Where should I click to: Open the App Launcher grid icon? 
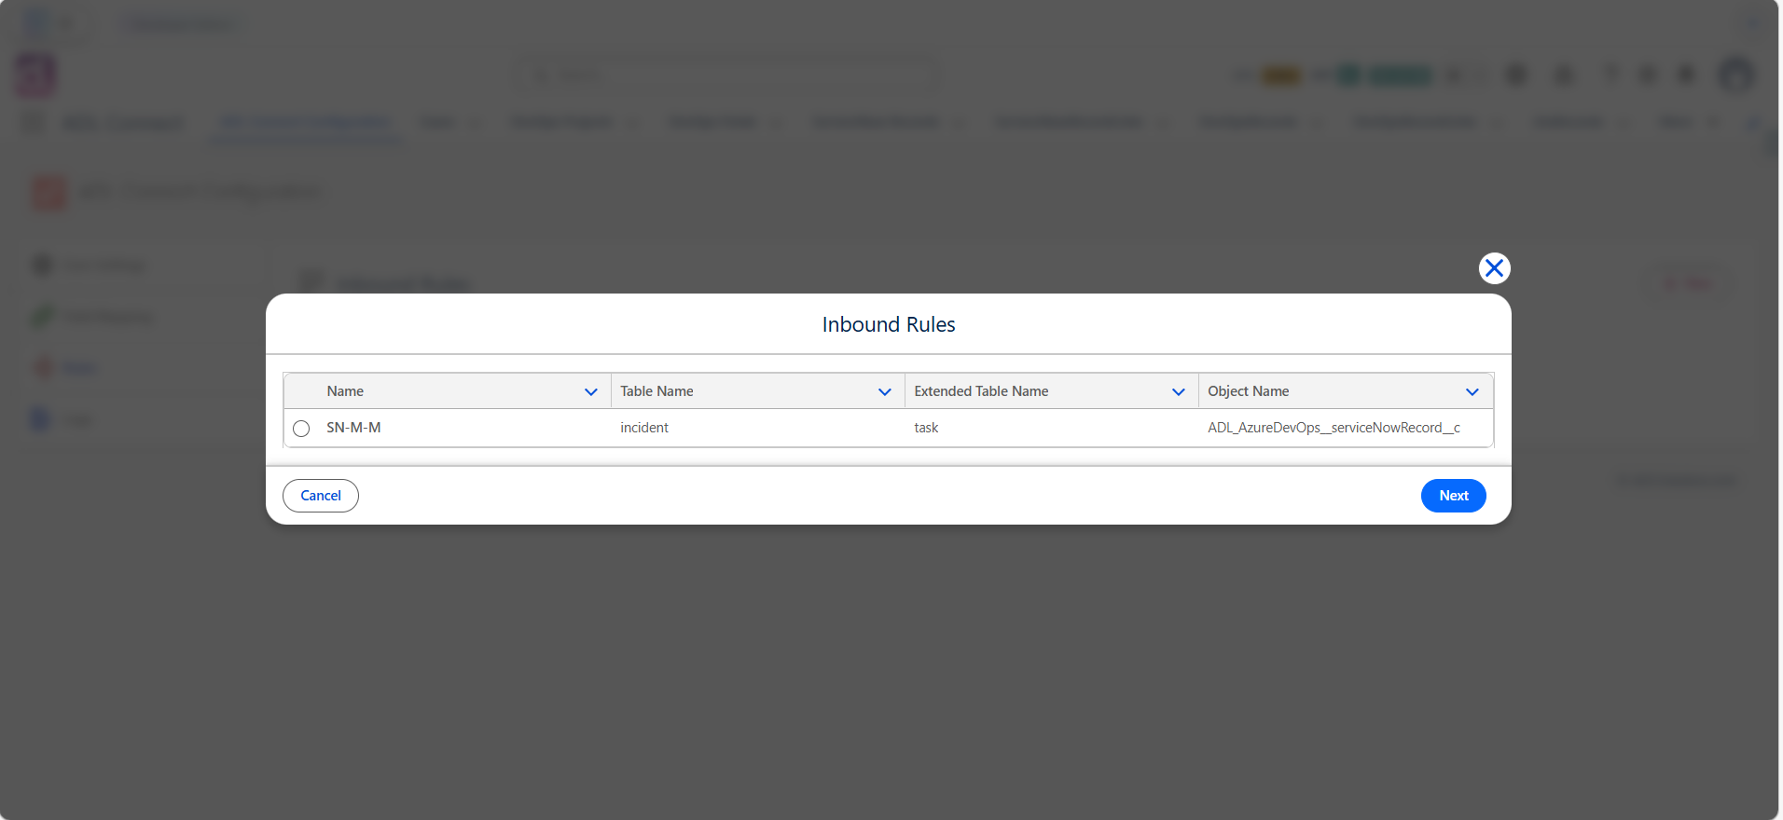click(x=33, y=123)
